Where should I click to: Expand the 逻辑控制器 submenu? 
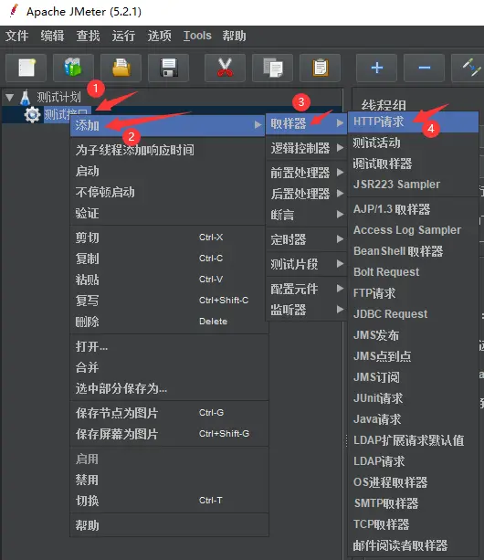[307, 148]
